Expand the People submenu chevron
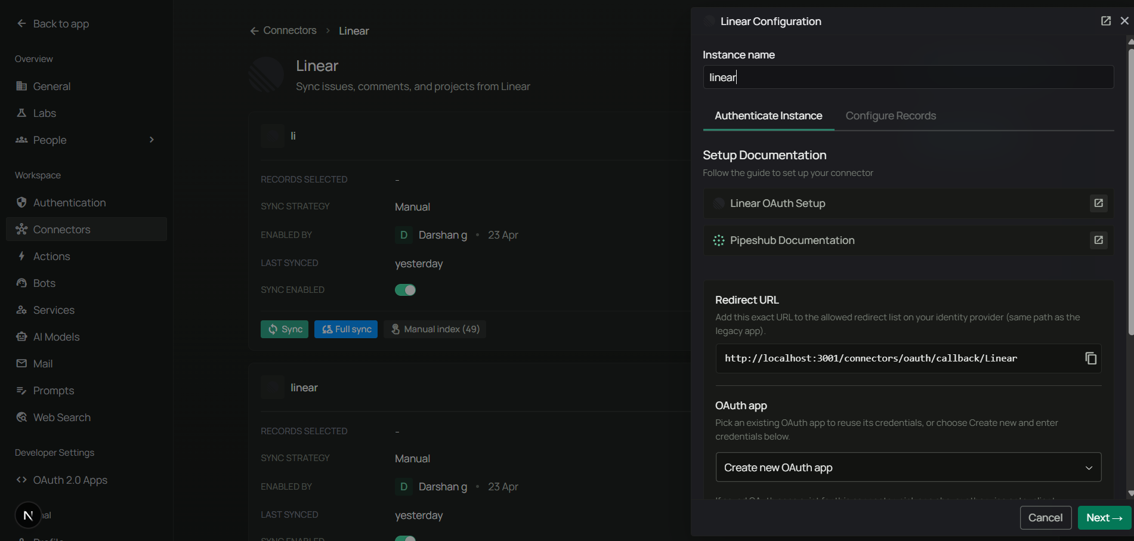This screenshot has height=541, width=1134. tap(152, 140)
